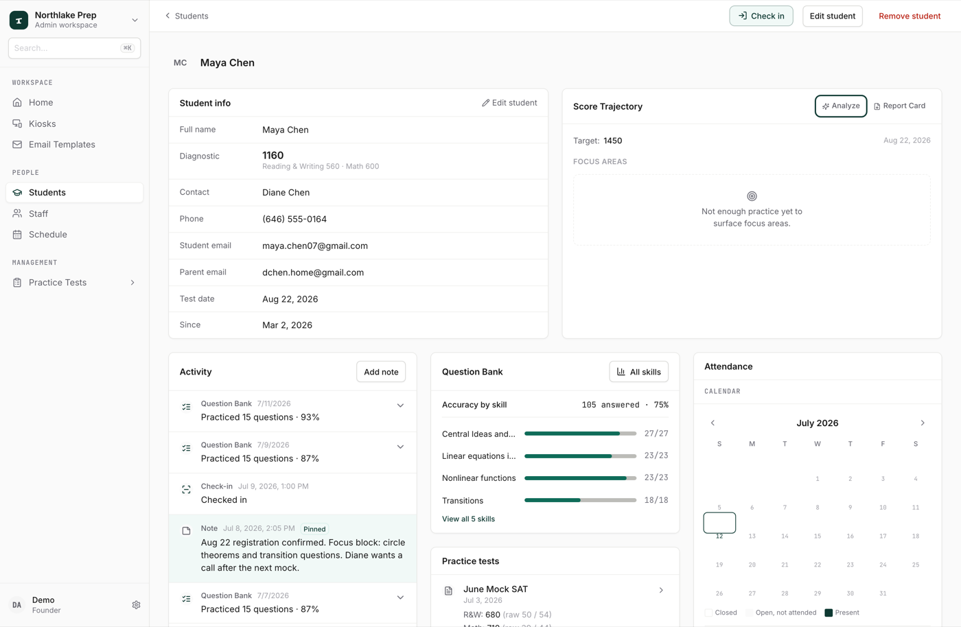Click the Check-in scan icon

coord(186,490)
